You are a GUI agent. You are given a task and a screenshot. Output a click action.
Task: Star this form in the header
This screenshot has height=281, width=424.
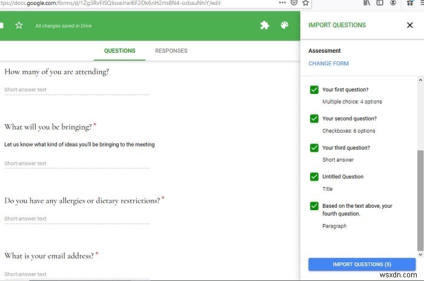pyautogui.click(x=19, y=25)
